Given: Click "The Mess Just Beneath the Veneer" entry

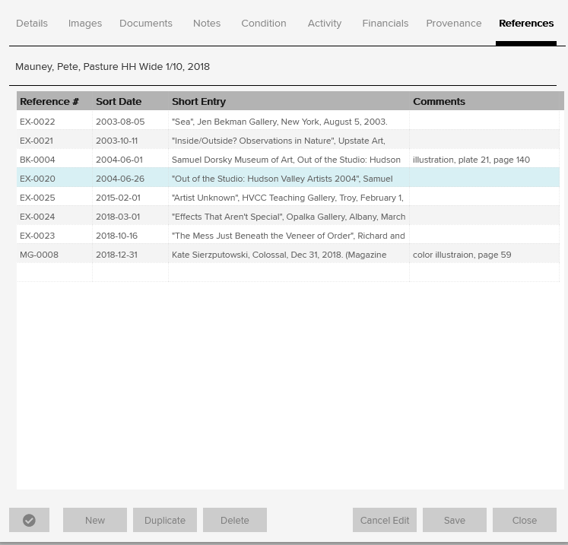Looking at the screenshot, I should click(288, 236).
